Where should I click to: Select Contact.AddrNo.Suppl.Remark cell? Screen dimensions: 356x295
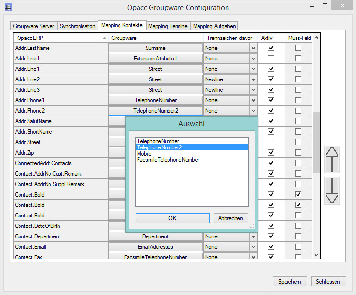point(60,184)
